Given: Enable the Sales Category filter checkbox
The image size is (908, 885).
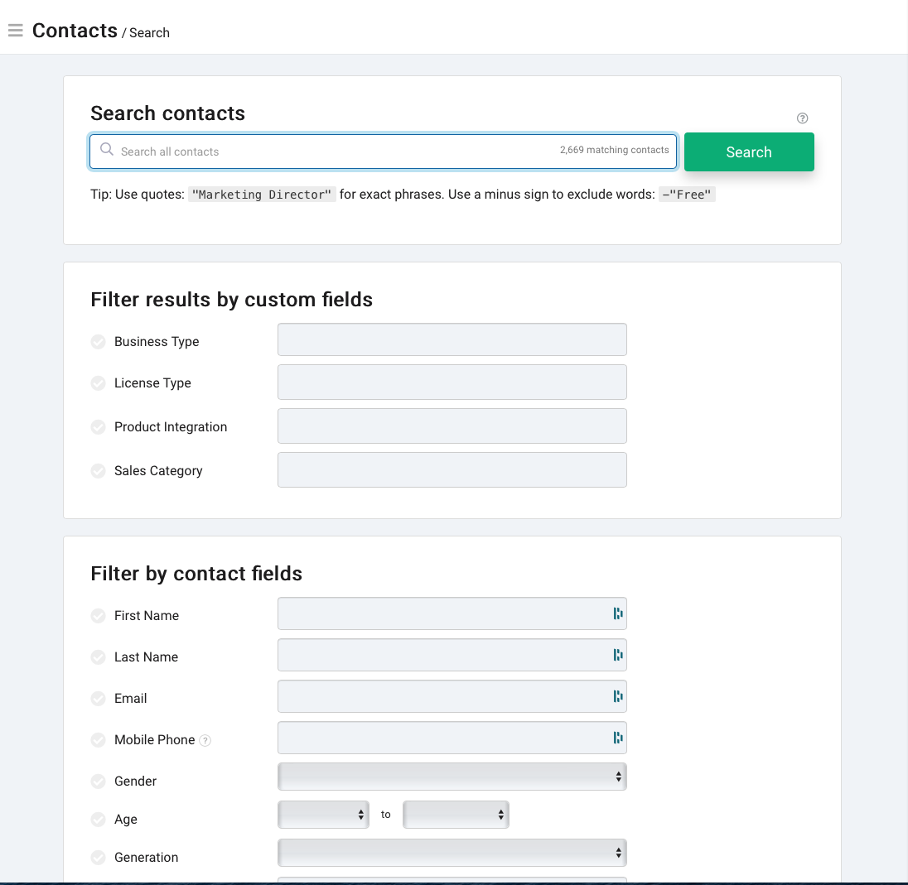Looking at the screenshot, I should click(x=99, y=470).
